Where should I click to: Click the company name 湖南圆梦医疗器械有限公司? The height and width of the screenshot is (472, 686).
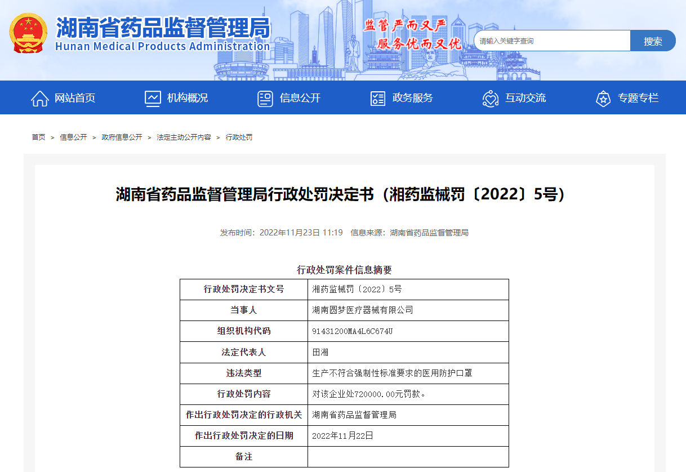tap(363, 310)
